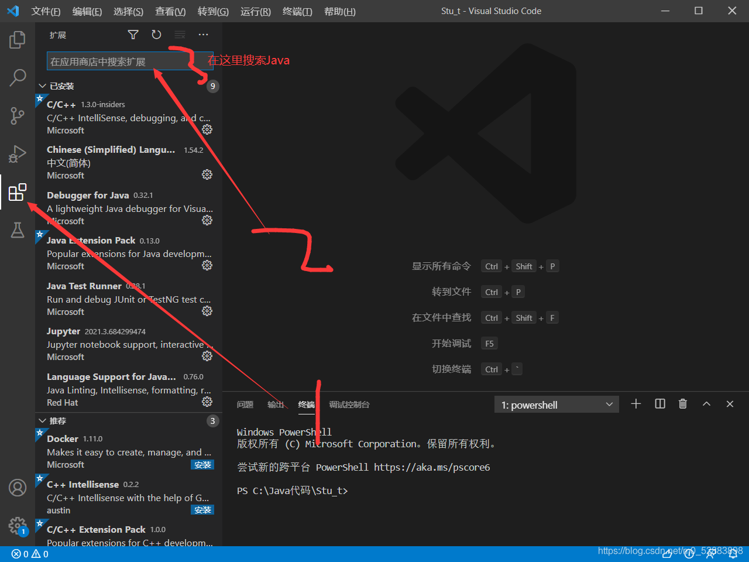The width and height of the screenshot is (749, 562).
Task: Select the Debugger for Java entry
Action: coord(129,208)
